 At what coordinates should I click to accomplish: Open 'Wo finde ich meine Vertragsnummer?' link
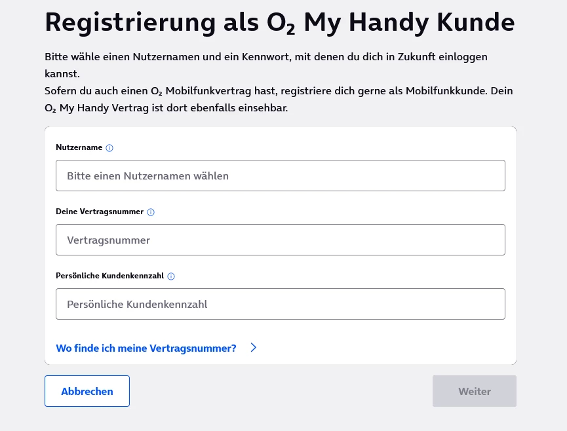pyautogui.click(x=146, y=348)
